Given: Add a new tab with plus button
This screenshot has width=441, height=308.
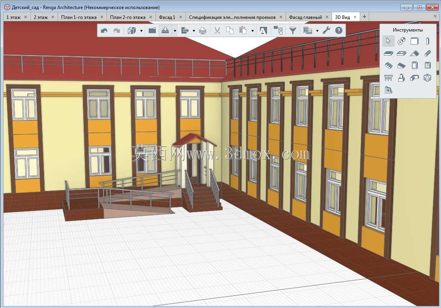Looking at the screenshot, I should pos(364,17).
